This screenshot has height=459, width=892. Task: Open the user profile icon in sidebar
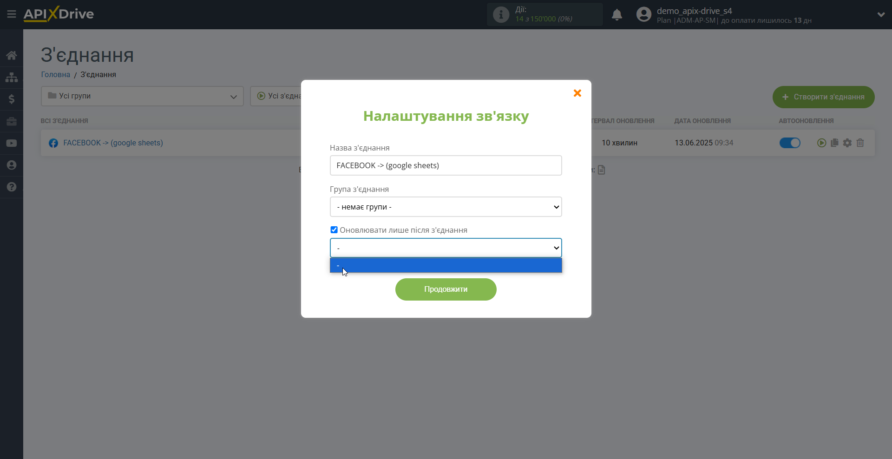click(12, 165)
